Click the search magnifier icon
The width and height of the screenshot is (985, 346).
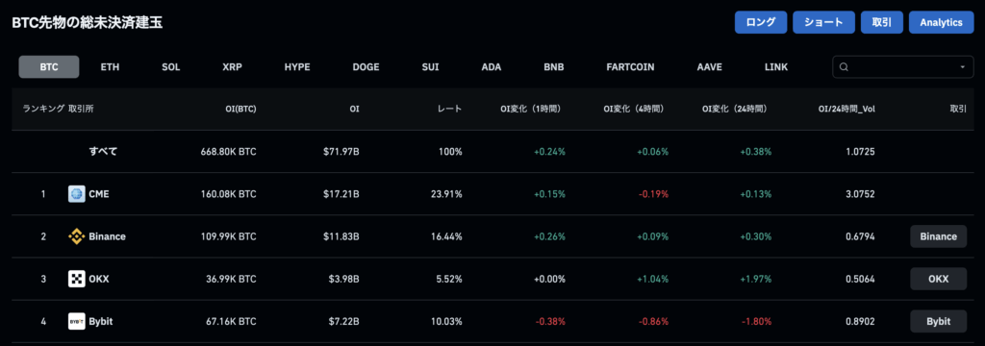[x=845, y=67]
